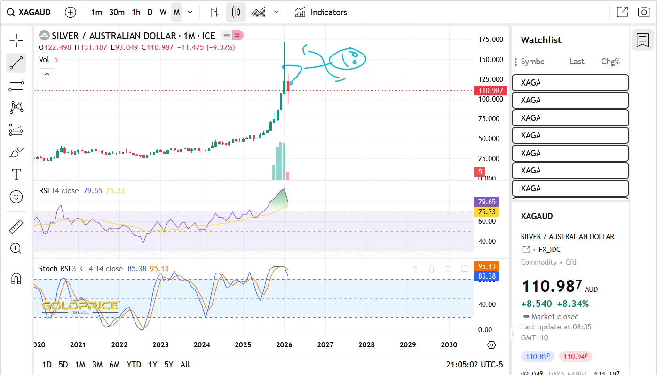Select the D daily timeframe
Screen dimensions: 657x375
(x=150, y=12)
